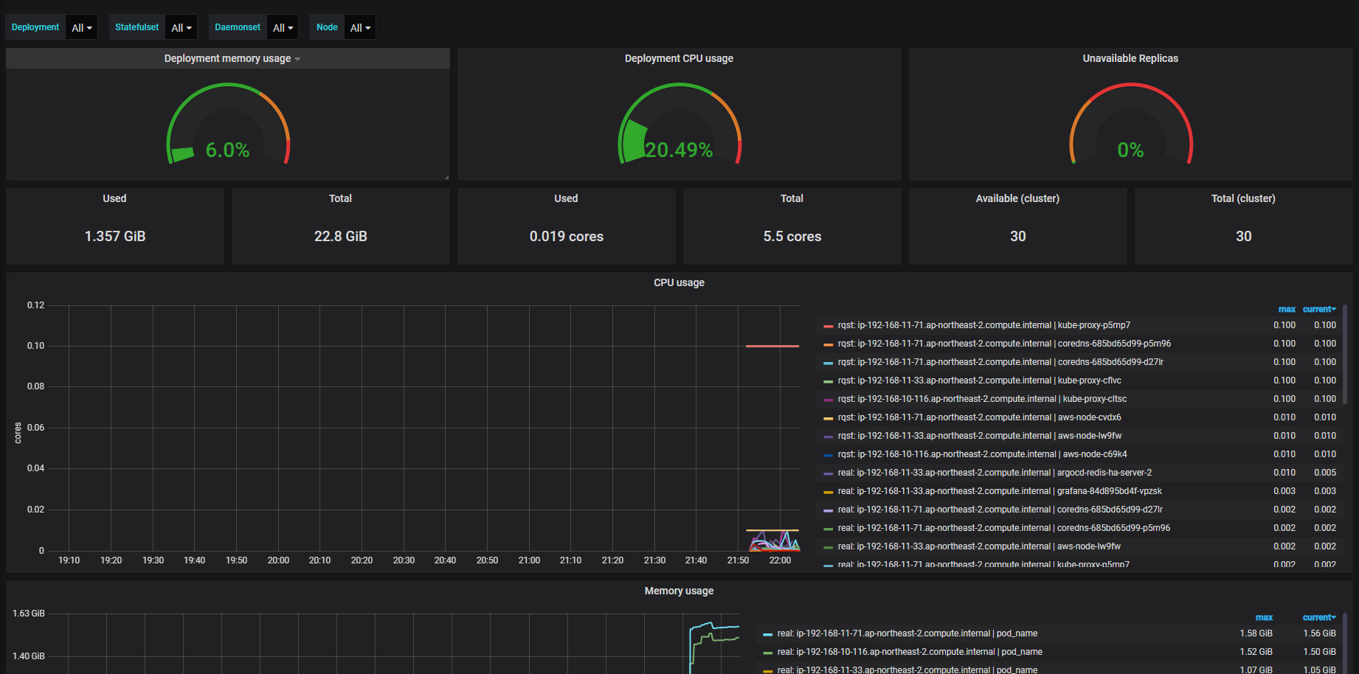Click color swatch of argocd-redis-ha-server-2 series

coord(828,473)
